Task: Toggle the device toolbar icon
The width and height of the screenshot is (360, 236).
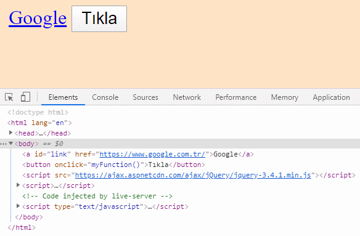Action: coord(25,97)
